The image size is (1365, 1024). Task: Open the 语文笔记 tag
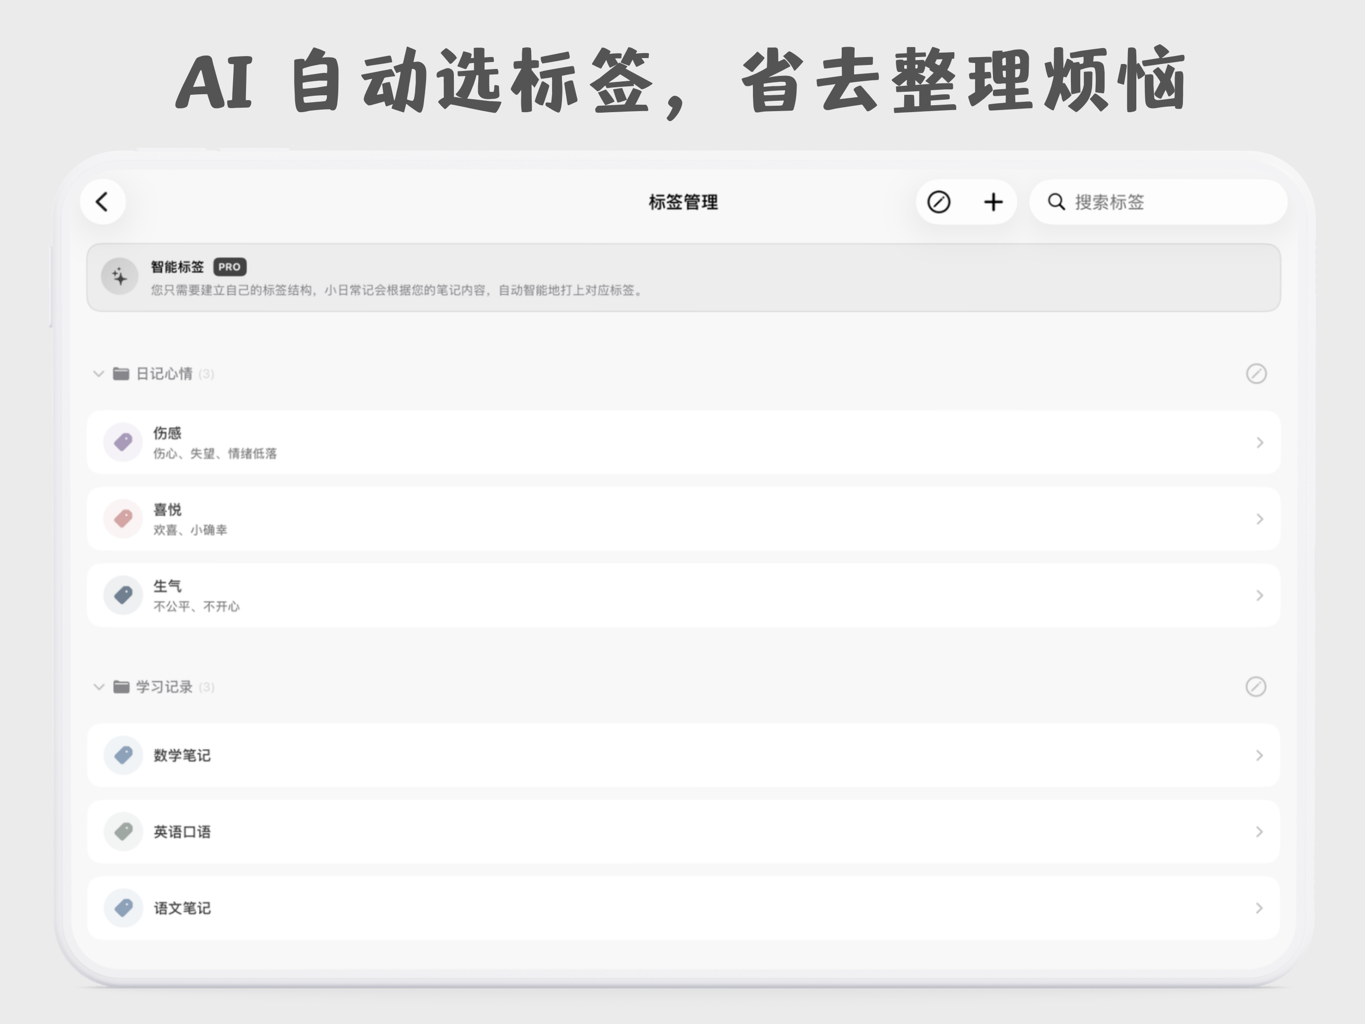[683, 908]
